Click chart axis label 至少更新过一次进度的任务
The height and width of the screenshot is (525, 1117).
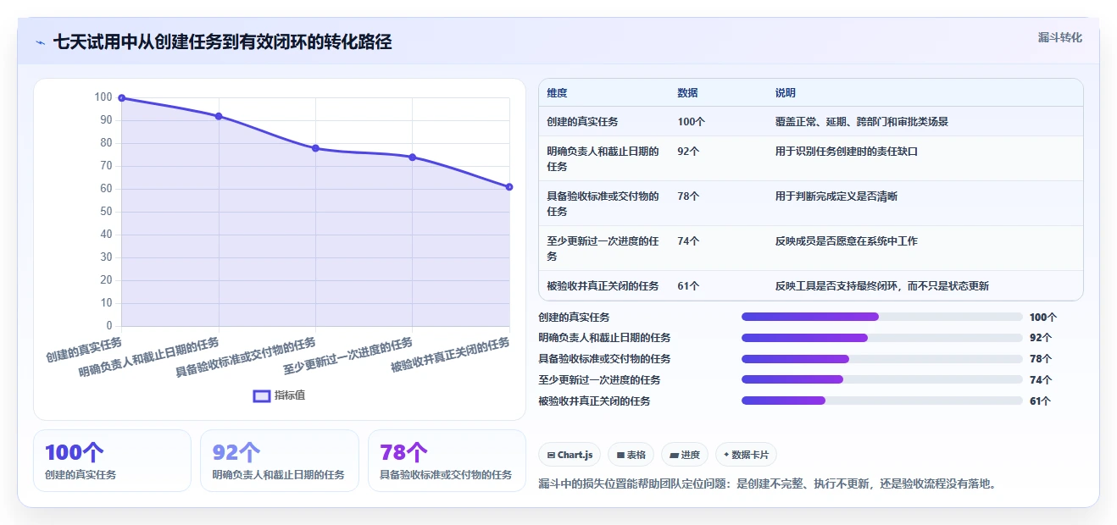[348, 356]
